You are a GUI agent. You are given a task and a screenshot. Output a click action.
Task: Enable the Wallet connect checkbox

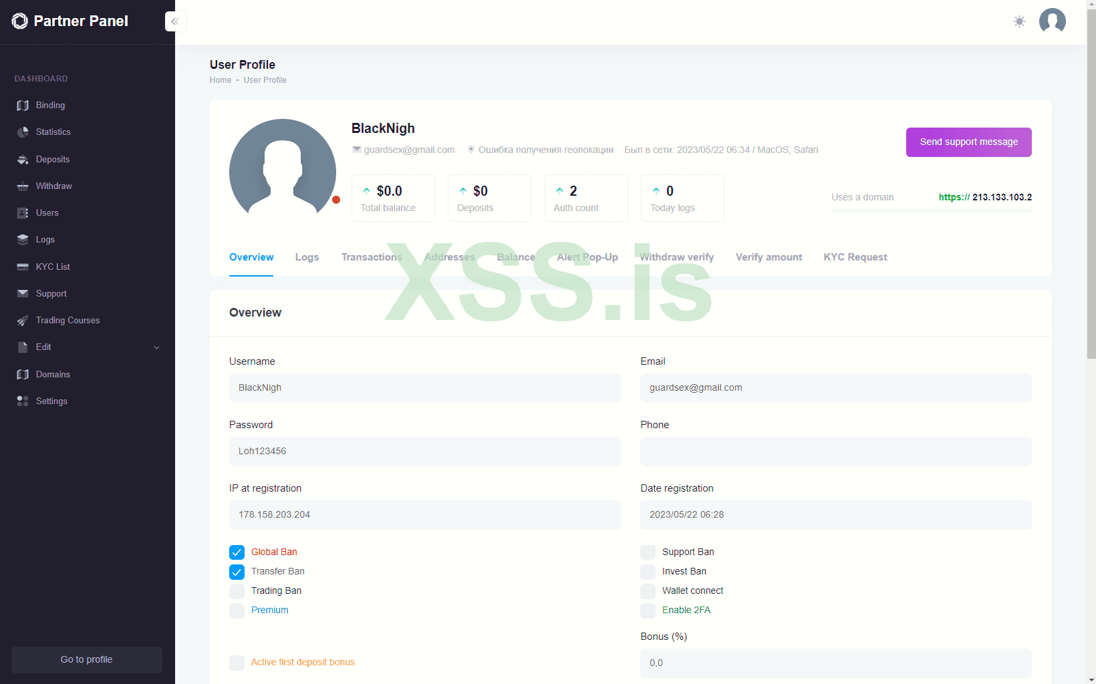coord(648,591)
